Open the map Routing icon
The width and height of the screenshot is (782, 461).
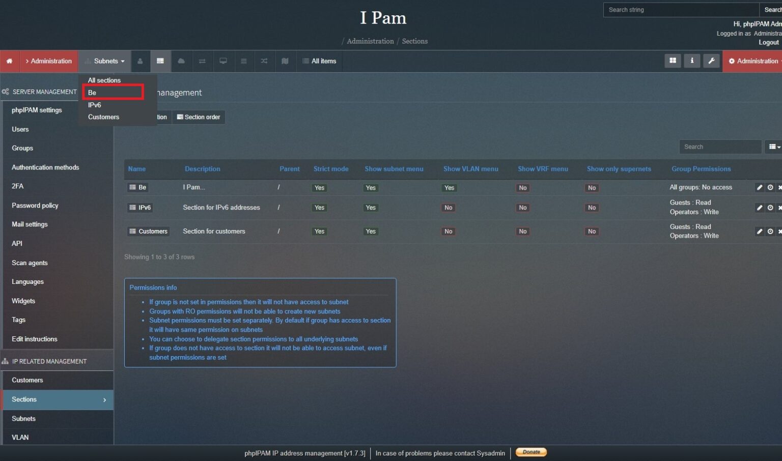click(285, 61)
